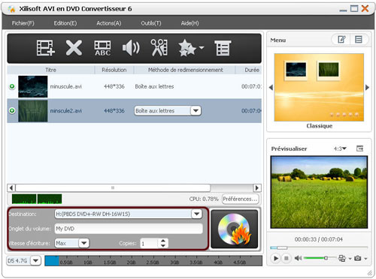Mute the preview volume speaker icon
Screen dimensions: 376x279
[298, 258]
